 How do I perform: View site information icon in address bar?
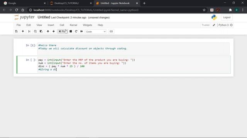click(30, 10)
